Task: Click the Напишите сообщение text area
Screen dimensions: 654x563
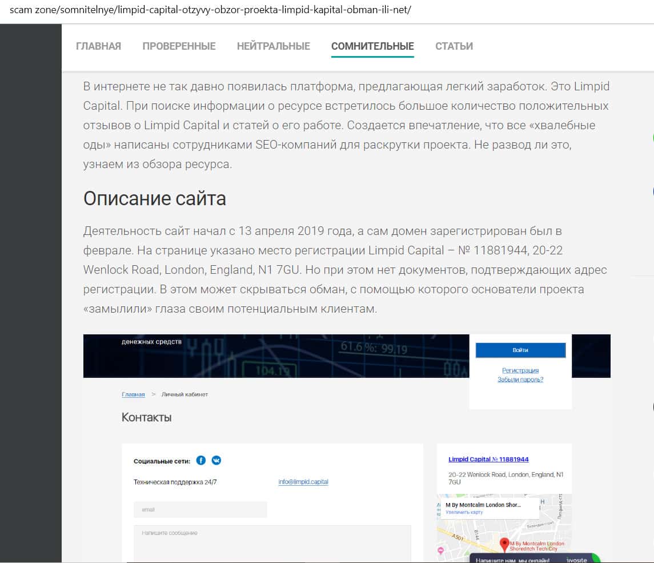Action: click(x=272, y=544)
